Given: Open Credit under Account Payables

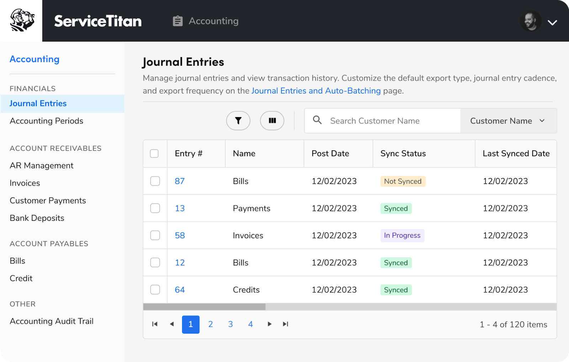Looking at the screenshot, I should (21, 278).
